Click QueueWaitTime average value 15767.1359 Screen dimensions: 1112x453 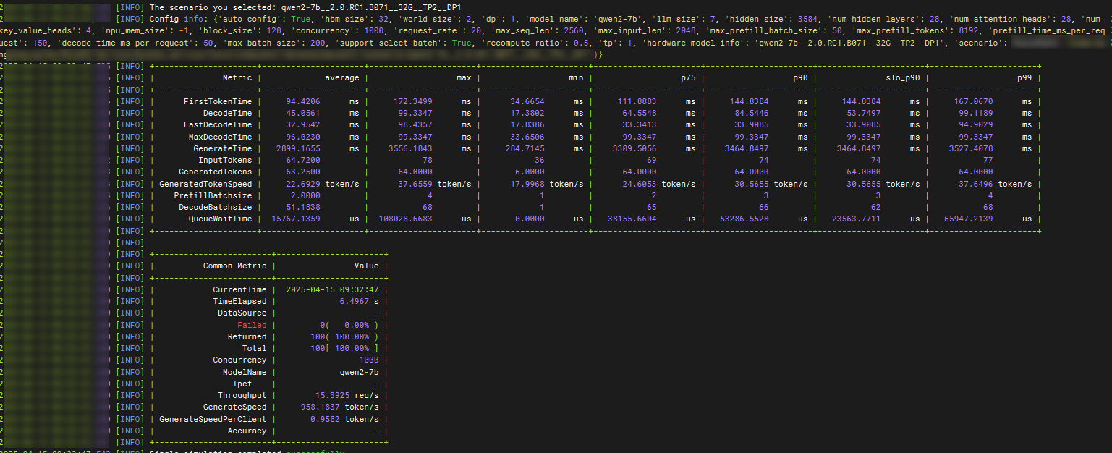pyautogui.click(x=296, y=219)
